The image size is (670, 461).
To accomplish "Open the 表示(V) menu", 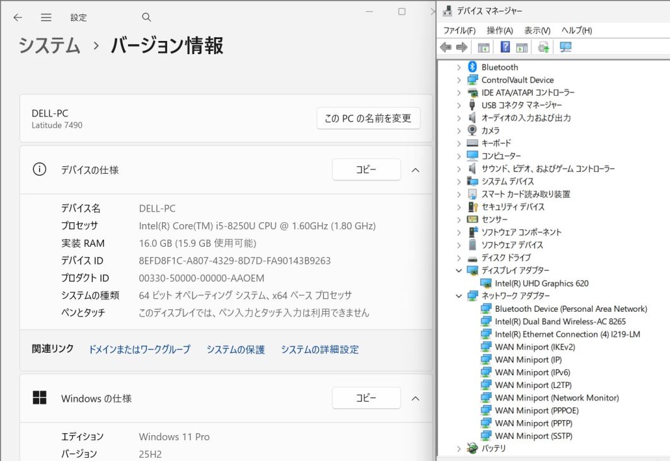I will click(537, 30).
